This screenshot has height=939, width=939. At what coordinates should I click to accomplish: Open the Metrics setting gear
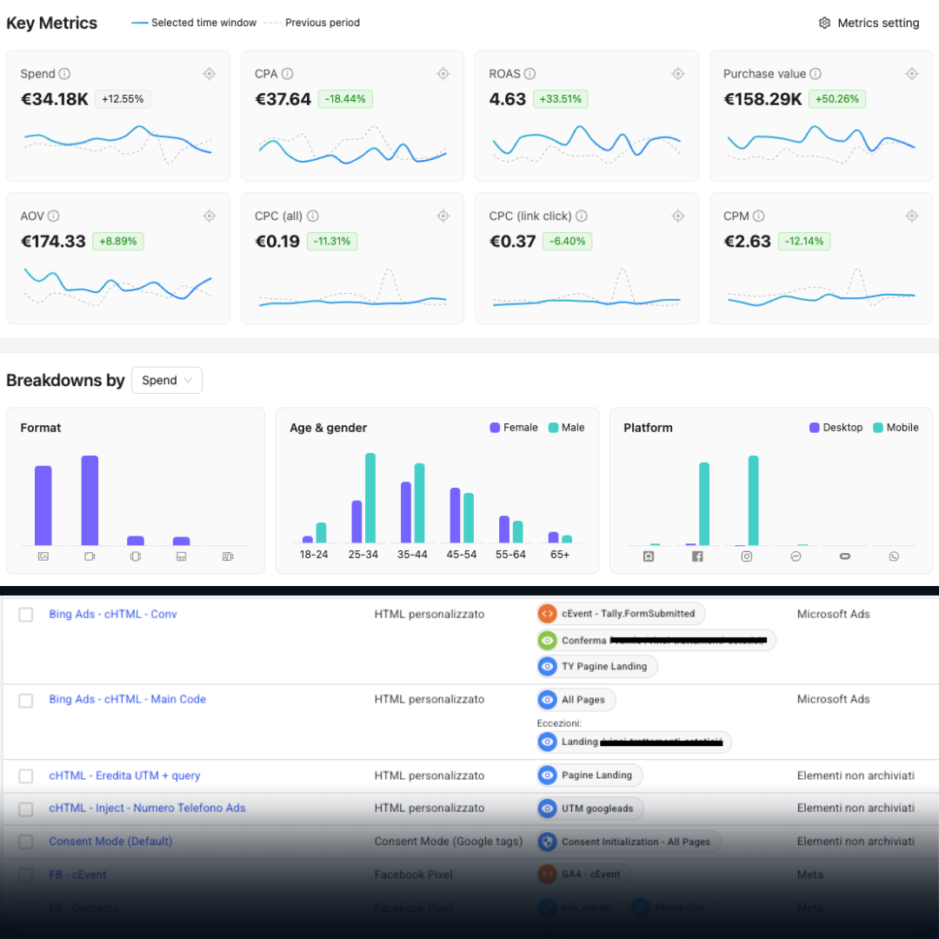tap(824, 23)
